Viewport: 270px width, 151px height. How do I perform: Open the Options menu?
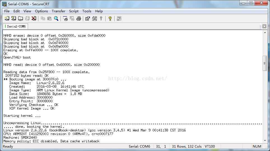41,11
